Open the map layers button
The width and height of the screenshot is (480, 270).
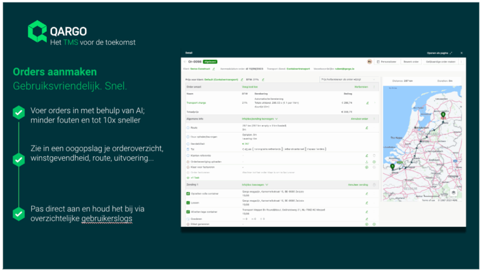[x=453, y=191]
